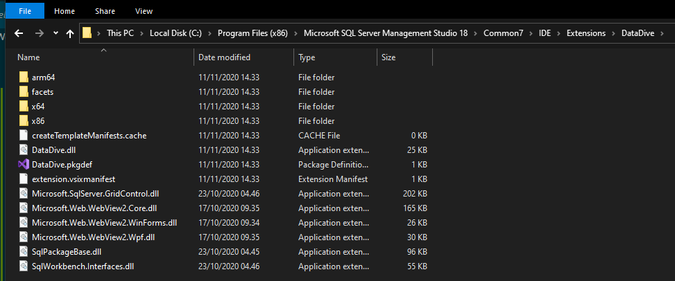Expand the chevron after This PC
The height and width of the screenshot is (281, 675).
142,33
